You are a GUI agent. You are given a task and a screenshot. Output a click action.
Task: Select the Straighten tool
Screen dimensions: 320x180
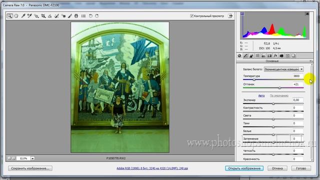(x=50, y=16)
